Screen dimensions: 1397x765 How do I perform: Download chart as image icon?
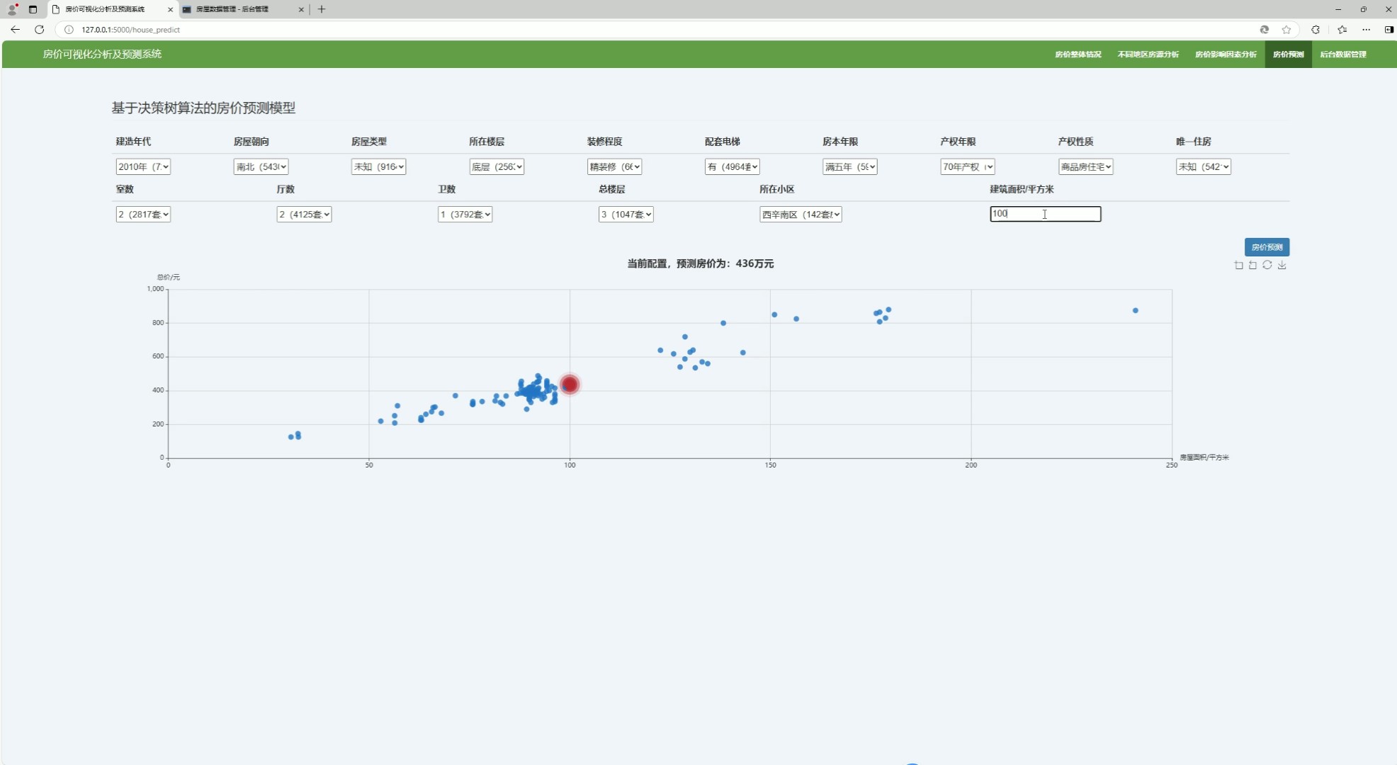pos(1282,265)
